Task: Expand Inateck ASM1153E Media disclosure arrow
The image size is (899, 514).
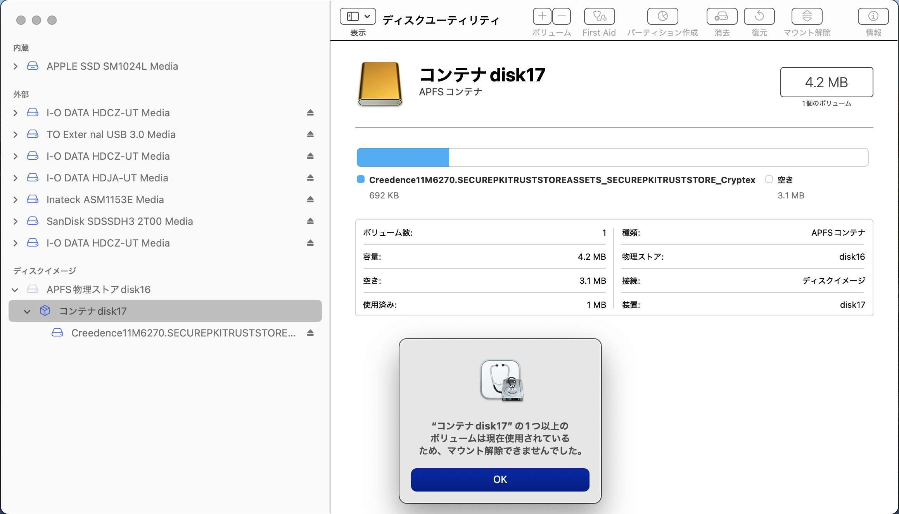Action: (16, 200)
